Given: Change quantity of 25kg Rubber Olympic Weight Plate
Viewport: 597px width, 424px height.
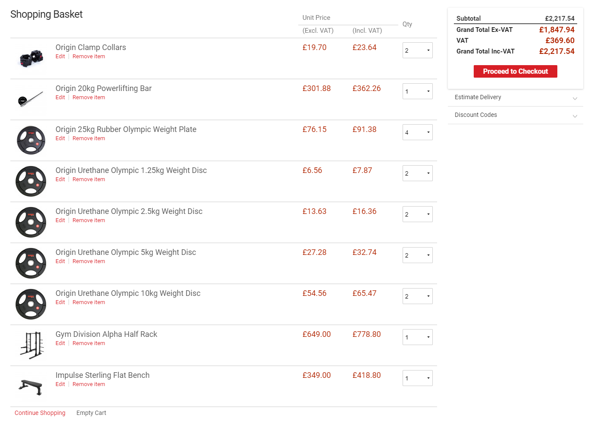Looking at the screenshot, I should click(417, 132).
